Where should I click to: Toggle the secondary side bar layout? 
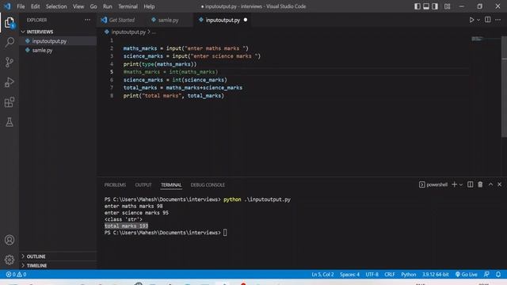[x=435, y=6]
